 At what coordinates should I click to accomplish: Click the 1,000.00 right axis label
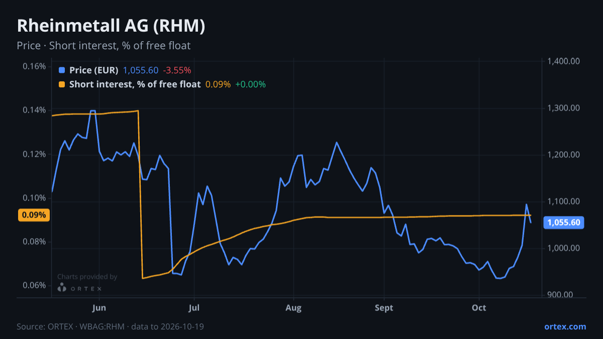(x=564, y=248)
